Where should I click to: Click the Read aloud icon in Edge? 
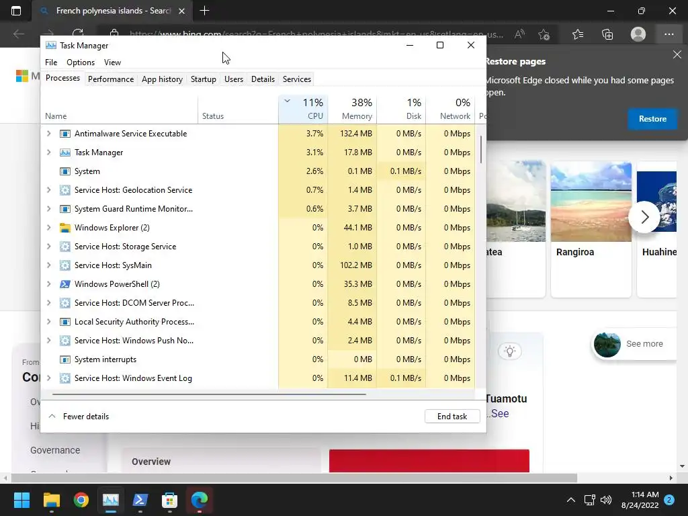coord(519,34)
